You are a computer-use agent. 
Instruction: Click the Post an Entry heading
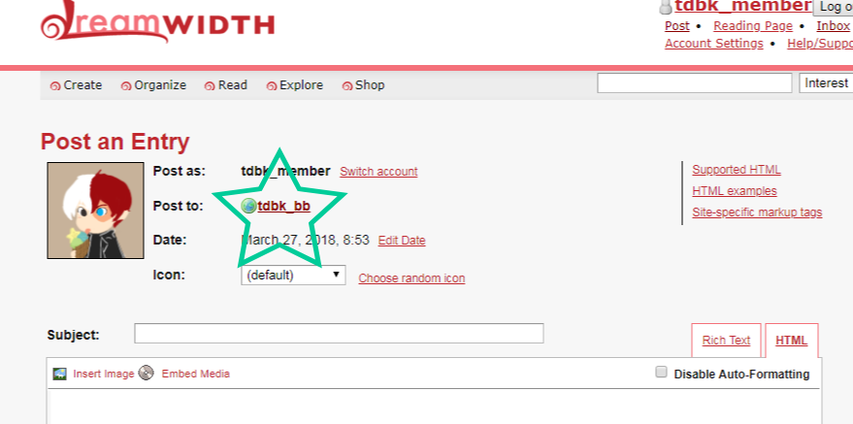(115, 143)
